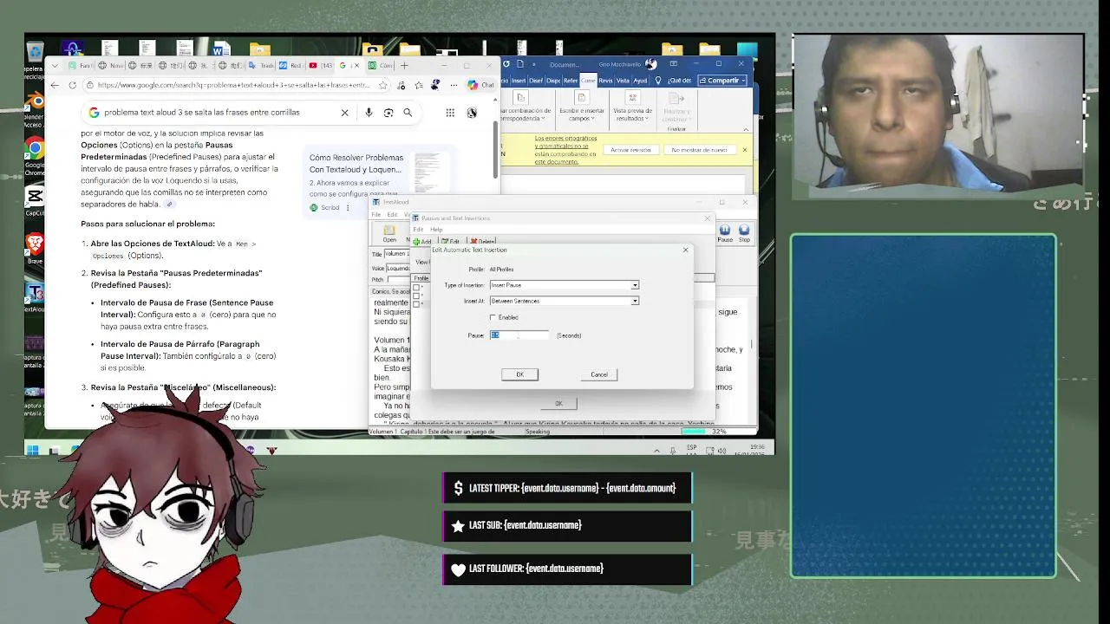Clear the Google search box
The width and height of the screenshot is (1110, 624).
click(344, 113)
